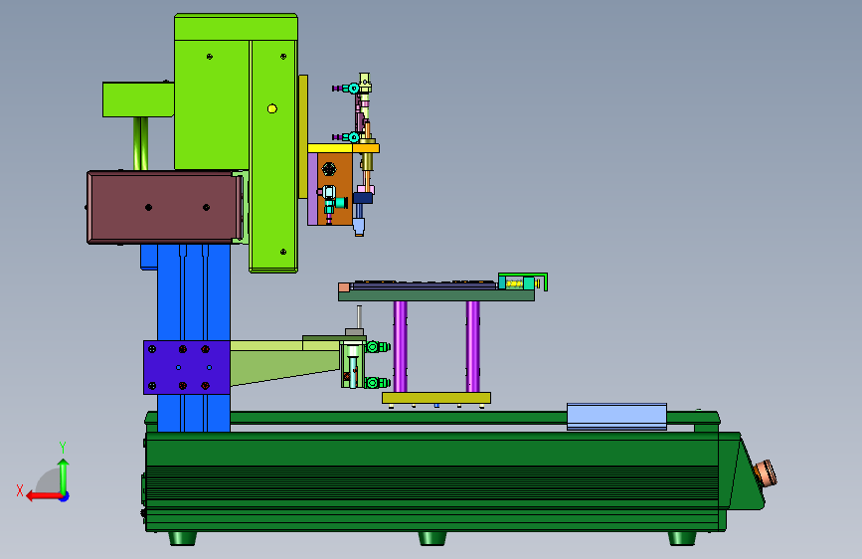862x559 pixels.
Task: Select the copper knob on the base's end
Action: [766, 473]
